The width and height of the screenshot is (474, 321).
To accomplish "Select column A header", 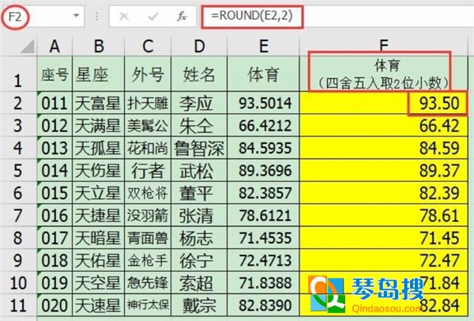I will [55, 47].
